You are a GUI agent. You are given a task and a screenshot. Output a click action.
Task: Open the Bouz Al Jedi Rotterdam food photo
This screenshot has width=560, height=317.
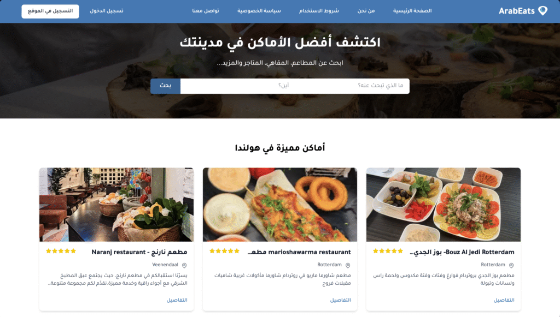443,205
